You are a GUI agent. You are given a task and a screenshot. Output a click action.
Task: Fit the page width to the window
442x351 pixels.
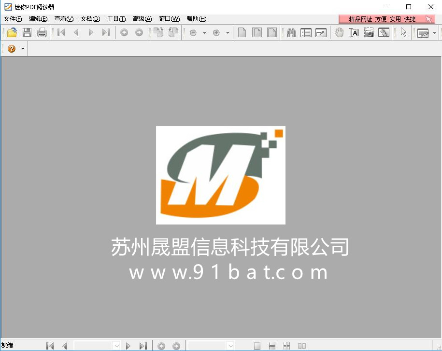(x=272, y=32)
